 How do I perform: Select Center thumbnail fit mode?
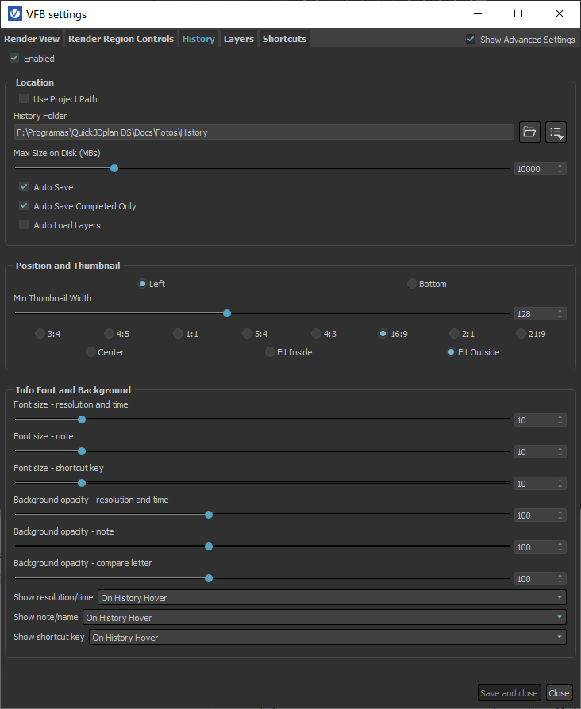coord(90,352)
